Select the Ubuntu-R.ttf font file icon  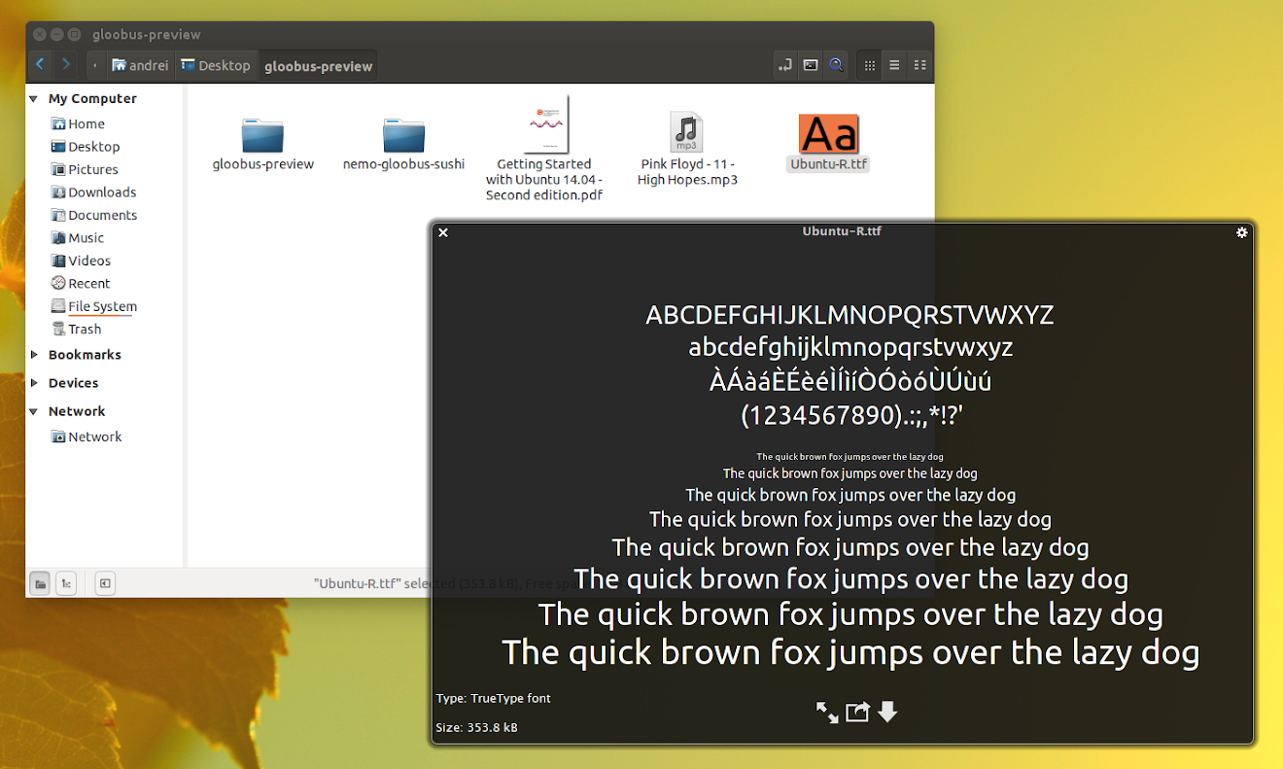pos(829,133)
